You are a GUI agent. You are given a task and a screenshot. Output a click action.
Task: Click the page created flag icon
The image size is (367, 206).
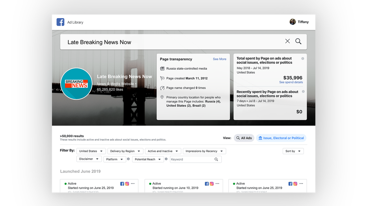pos(162,78)
